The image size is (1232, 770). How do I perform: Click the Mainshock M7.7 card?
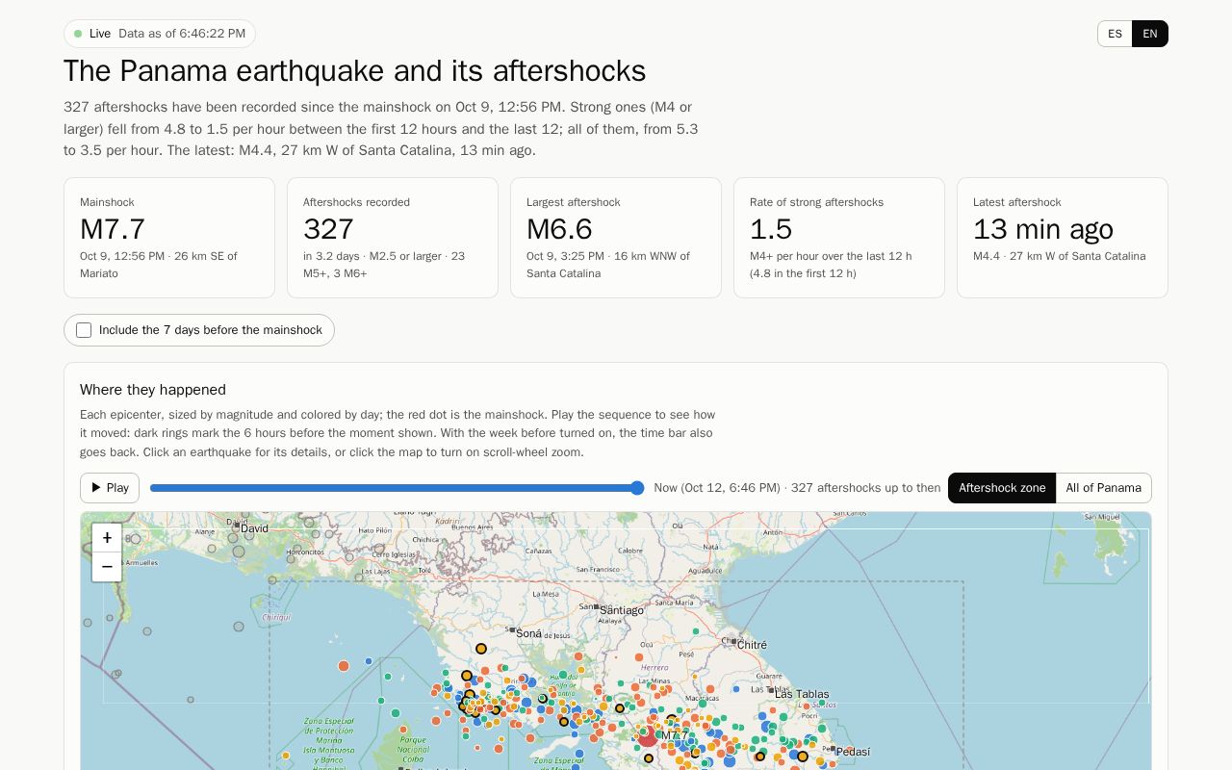pyautogui.click(x=169, y=238)
